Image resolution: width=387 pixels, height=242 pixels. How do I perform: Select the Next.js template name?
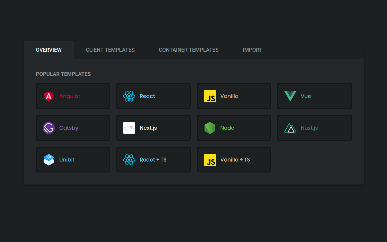[148, 128]
